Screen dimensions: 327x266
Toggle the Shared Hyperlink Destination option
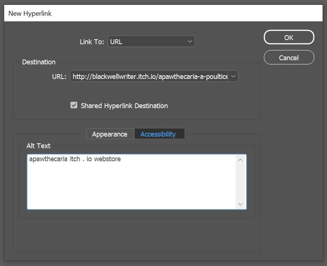point(74,106)
